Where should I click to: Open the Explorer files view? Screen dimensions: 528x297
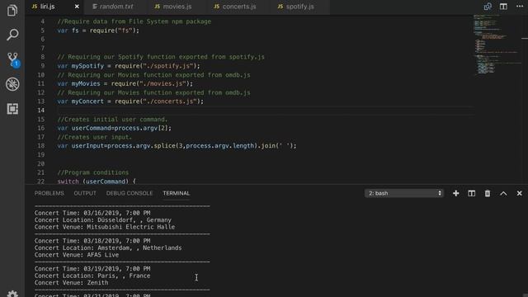tap(12, 11)
